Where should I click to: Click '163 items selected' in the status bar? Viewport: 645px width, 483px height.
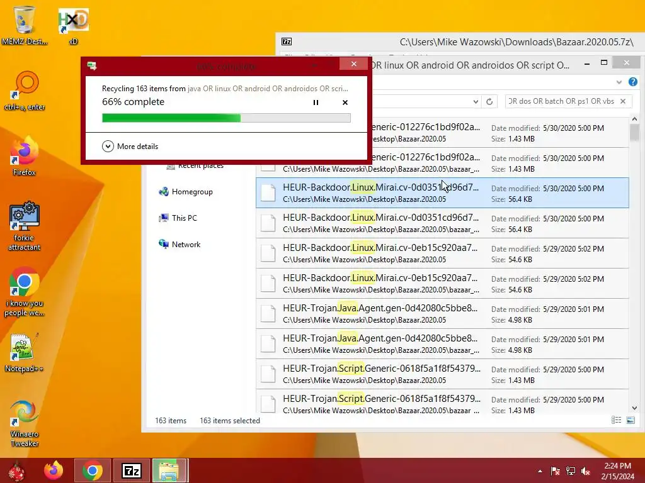click(230, 421)
